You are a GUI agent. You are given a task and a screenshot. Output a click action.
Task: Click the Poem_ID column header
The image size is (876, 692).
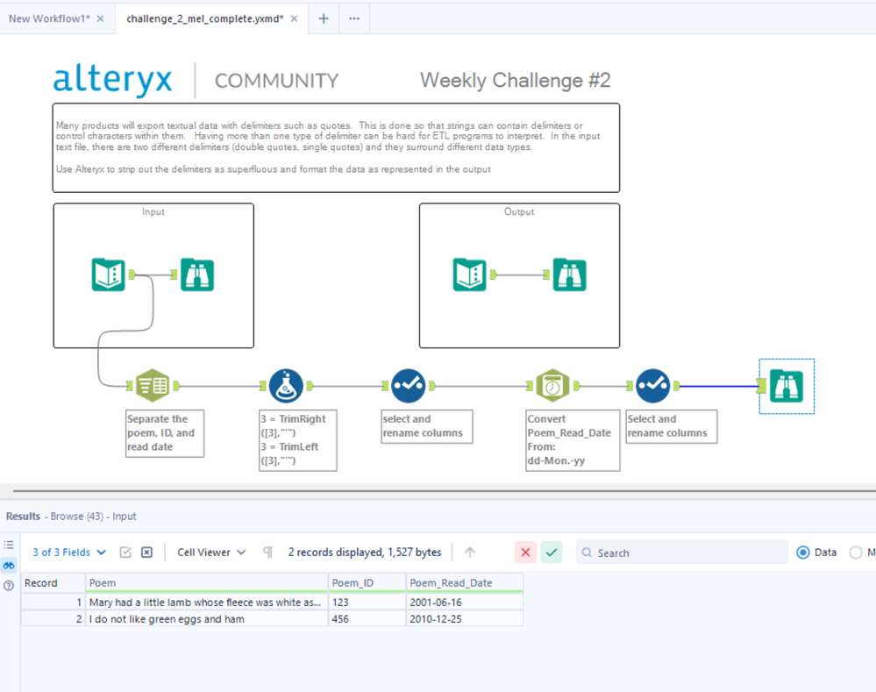[367, 583]
